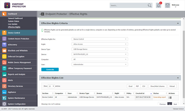Open the Device Type dropdown
Image resolution: width=185 pixels, height=111 pixels.
click(x=100, y=49)
